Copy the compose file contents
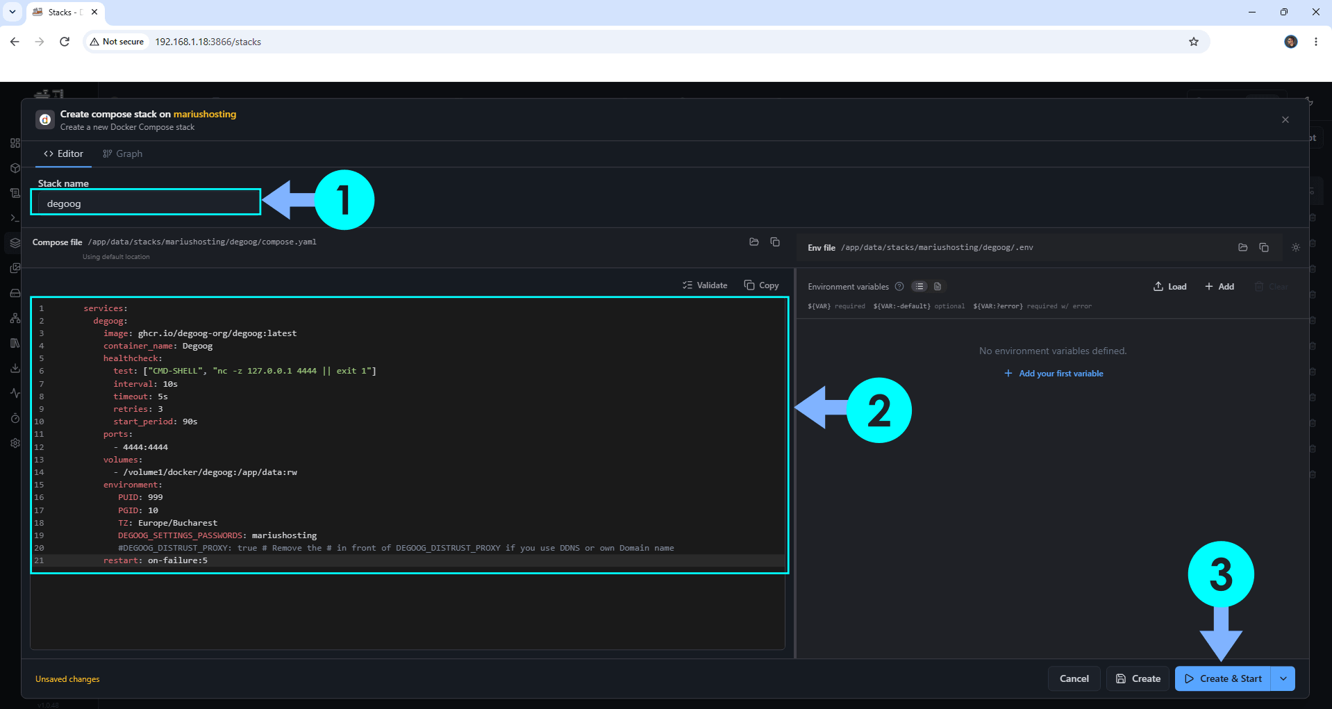Image resolution: width=1332 pixels, height=709 pixels. (x=761, y=285)
